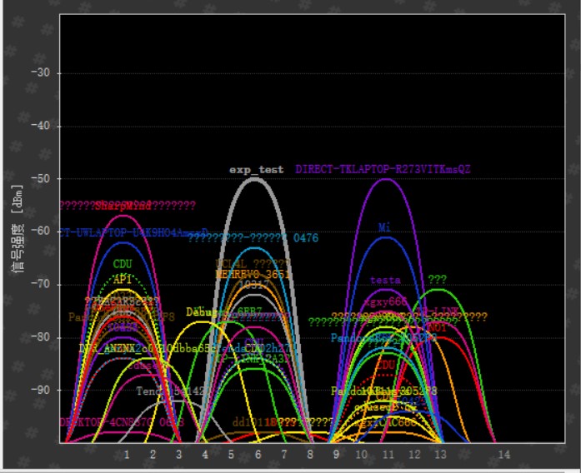Screen dimensions: 581x473
Task: Click the yellow Debug network label
Action: coord(202,311)
